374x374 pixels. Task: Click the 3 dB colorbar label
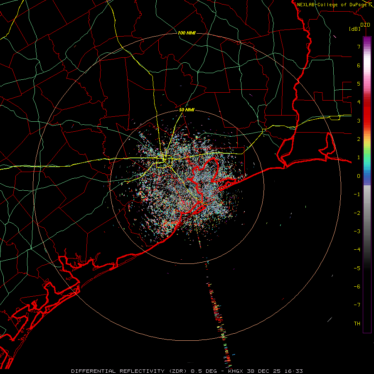click(359, 121)
